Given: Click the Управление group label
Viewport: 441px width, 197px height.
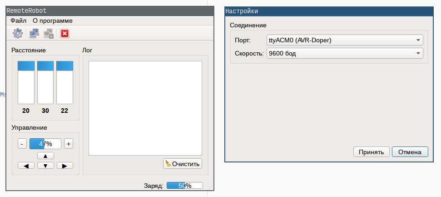Looking at the screenshot, I should tap(29, 128).
